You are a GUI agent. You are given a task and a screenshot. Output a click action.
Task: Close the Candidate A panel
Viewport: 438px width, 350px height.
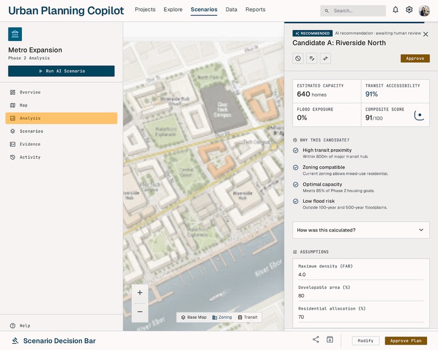point(425,34)
